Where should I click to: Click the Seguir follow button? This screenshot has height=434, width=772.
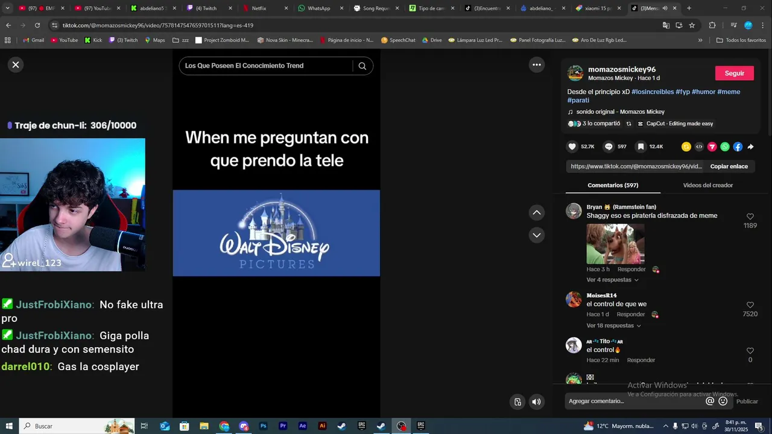[734, 73]
